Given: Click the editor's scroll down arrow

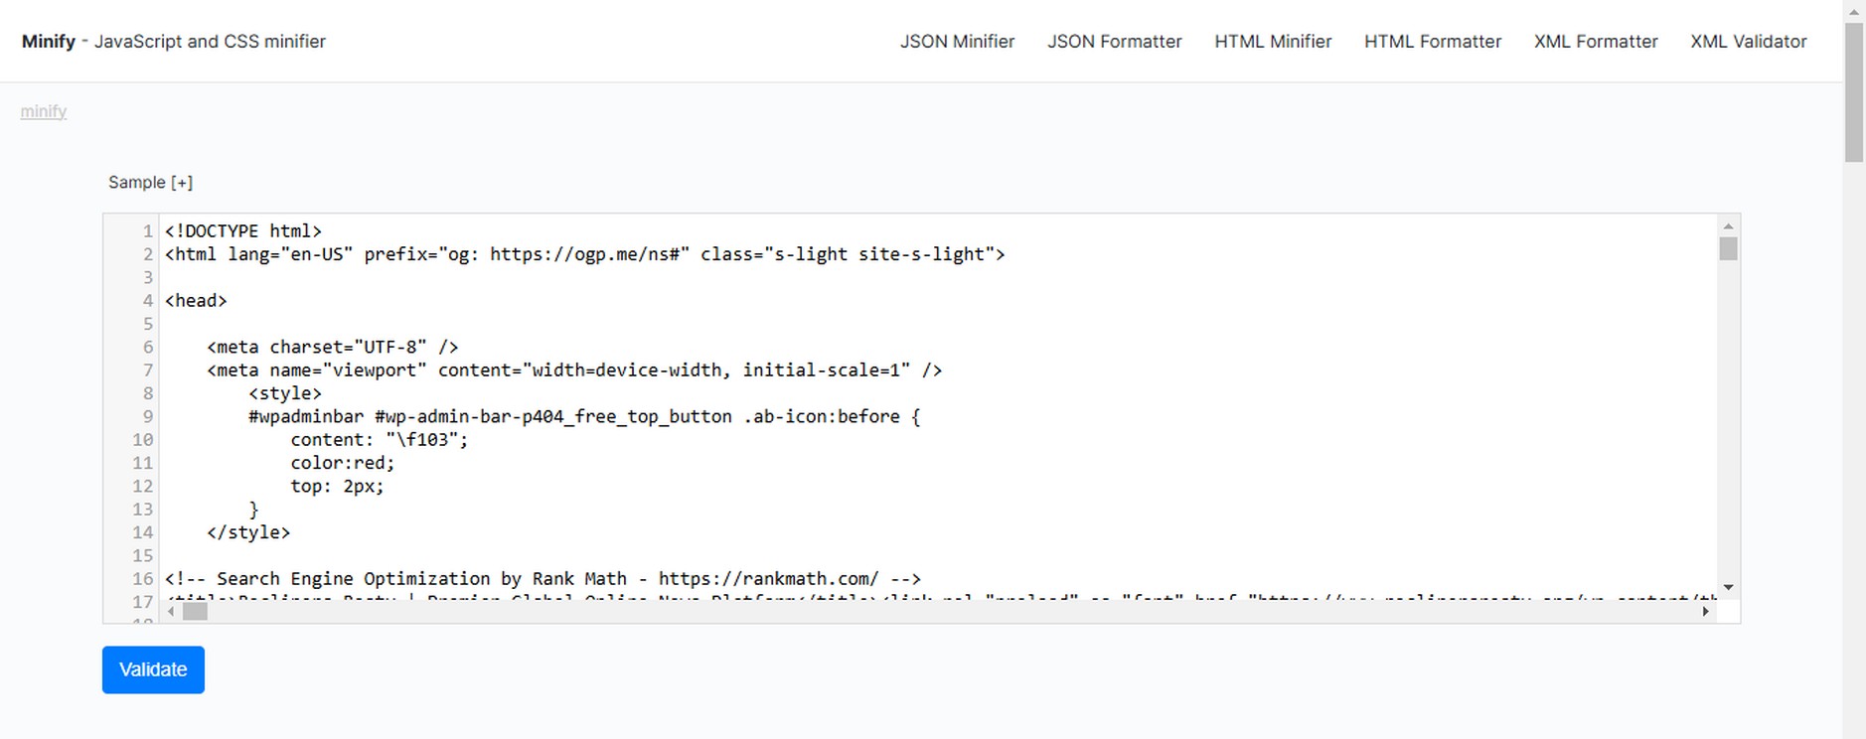Looking at the screenshot, I should point(1728,588).
